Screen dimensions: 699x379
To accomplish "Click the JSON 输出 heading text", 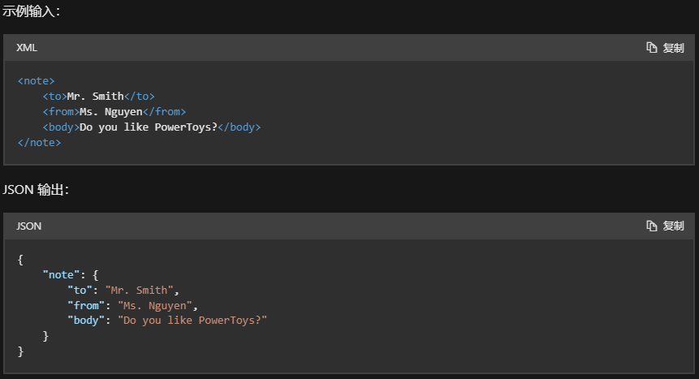I will (x=36, y=189).
